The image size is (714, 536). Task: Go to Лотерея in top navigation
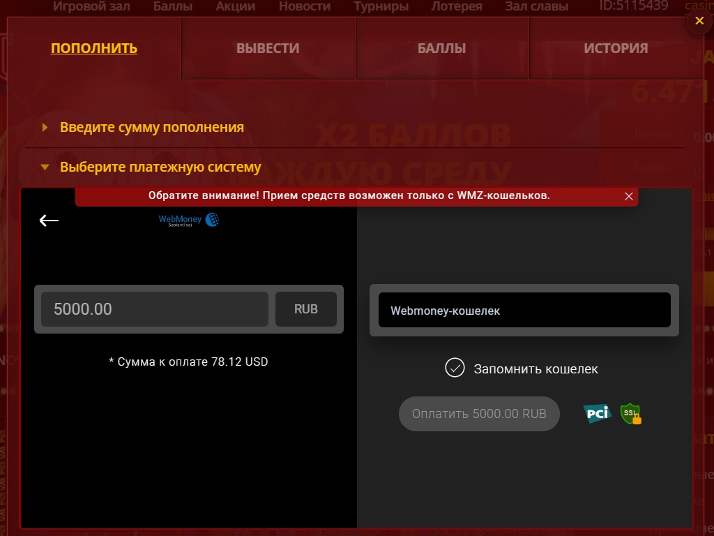tap(456, 7)
